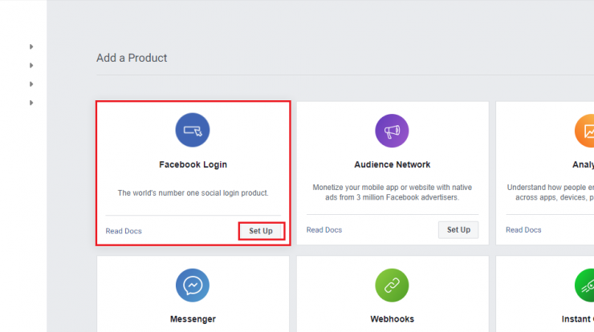Expand the second sidebar arrow
The image size is (594, 332).
click(31, 66)
